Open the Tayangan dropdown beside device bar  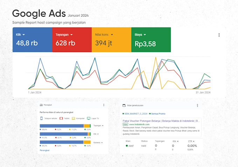[98, 126]
